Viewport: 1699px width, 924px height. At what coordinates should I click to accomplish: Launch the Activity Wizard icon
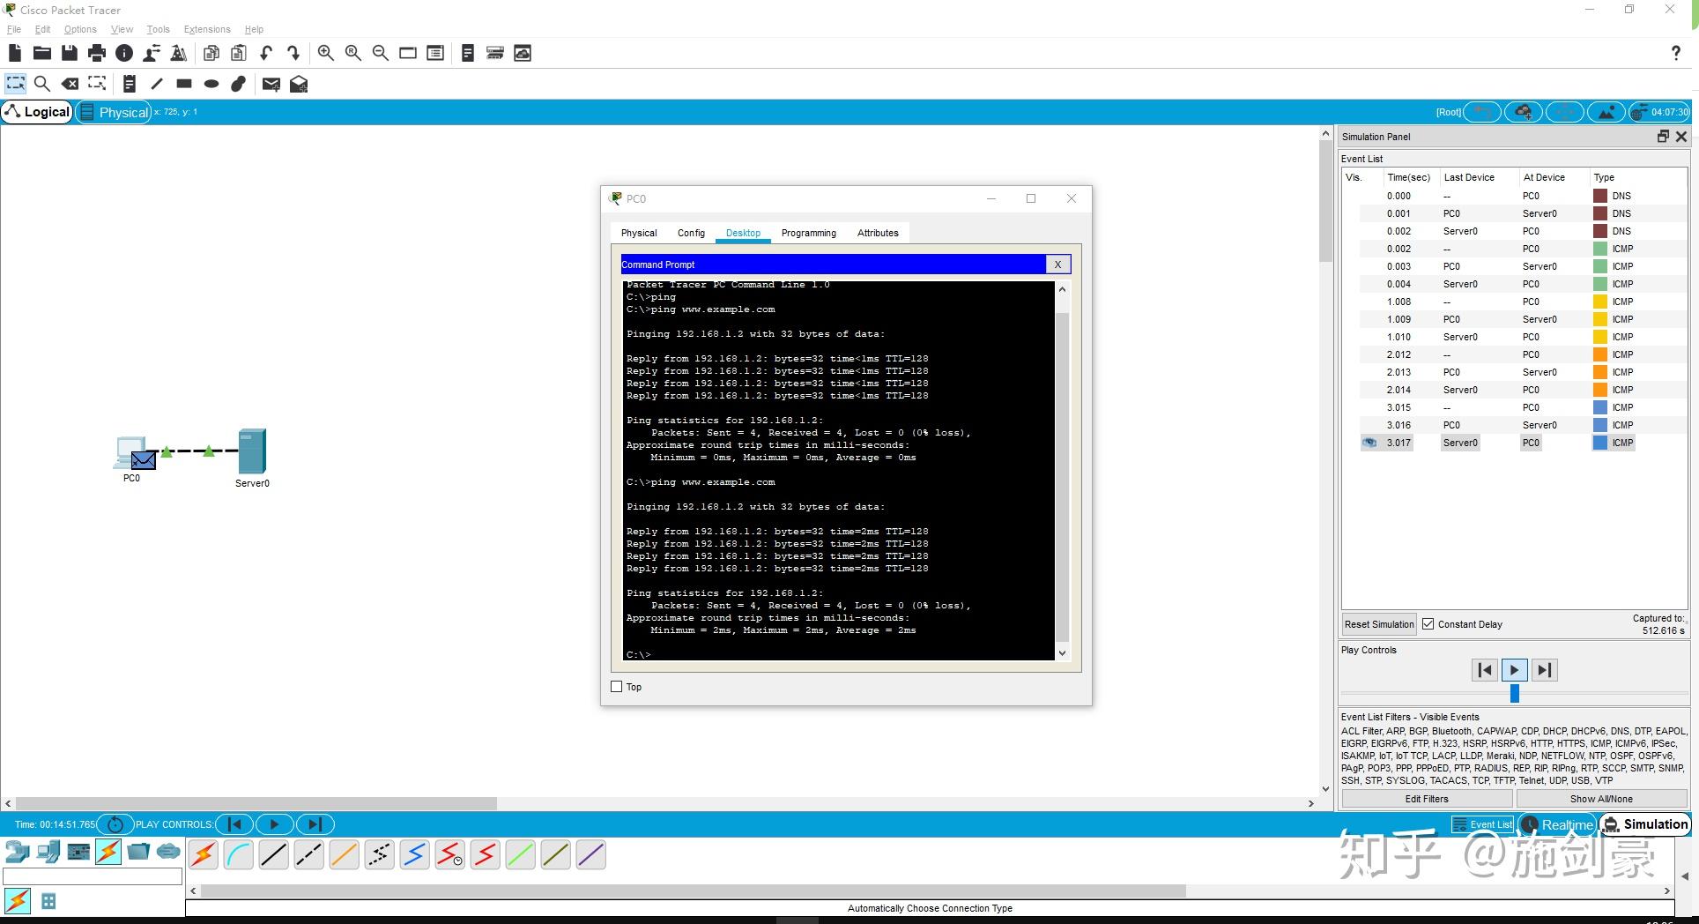coord(152,53)
